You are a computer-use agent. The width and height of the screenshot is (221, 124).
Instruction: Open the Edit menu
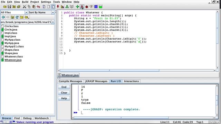point(10,2)
